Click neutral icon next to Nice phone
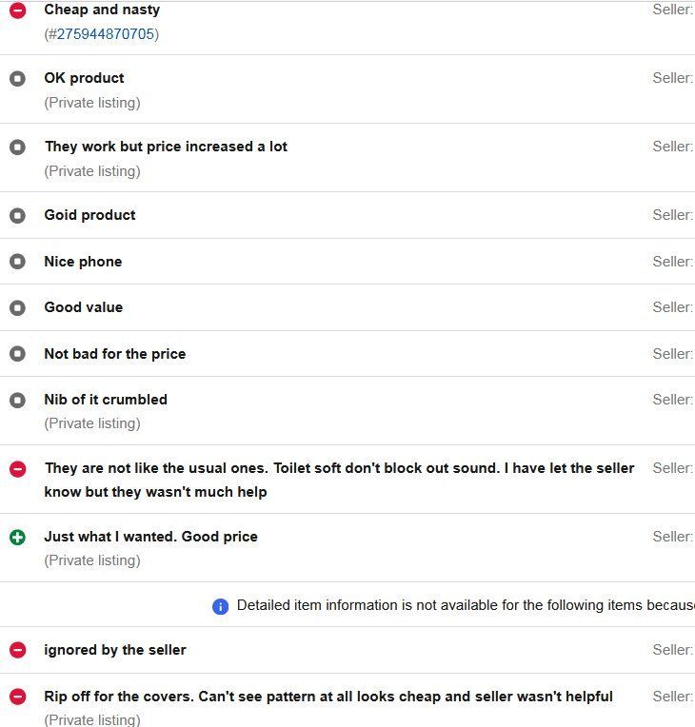 [x=18, y=262]
